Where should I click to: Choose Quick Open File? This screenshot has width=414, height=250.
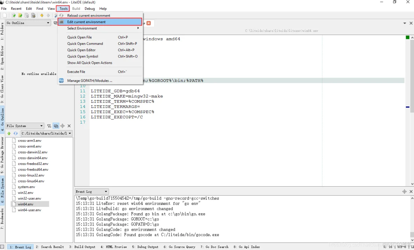point(100,37)
